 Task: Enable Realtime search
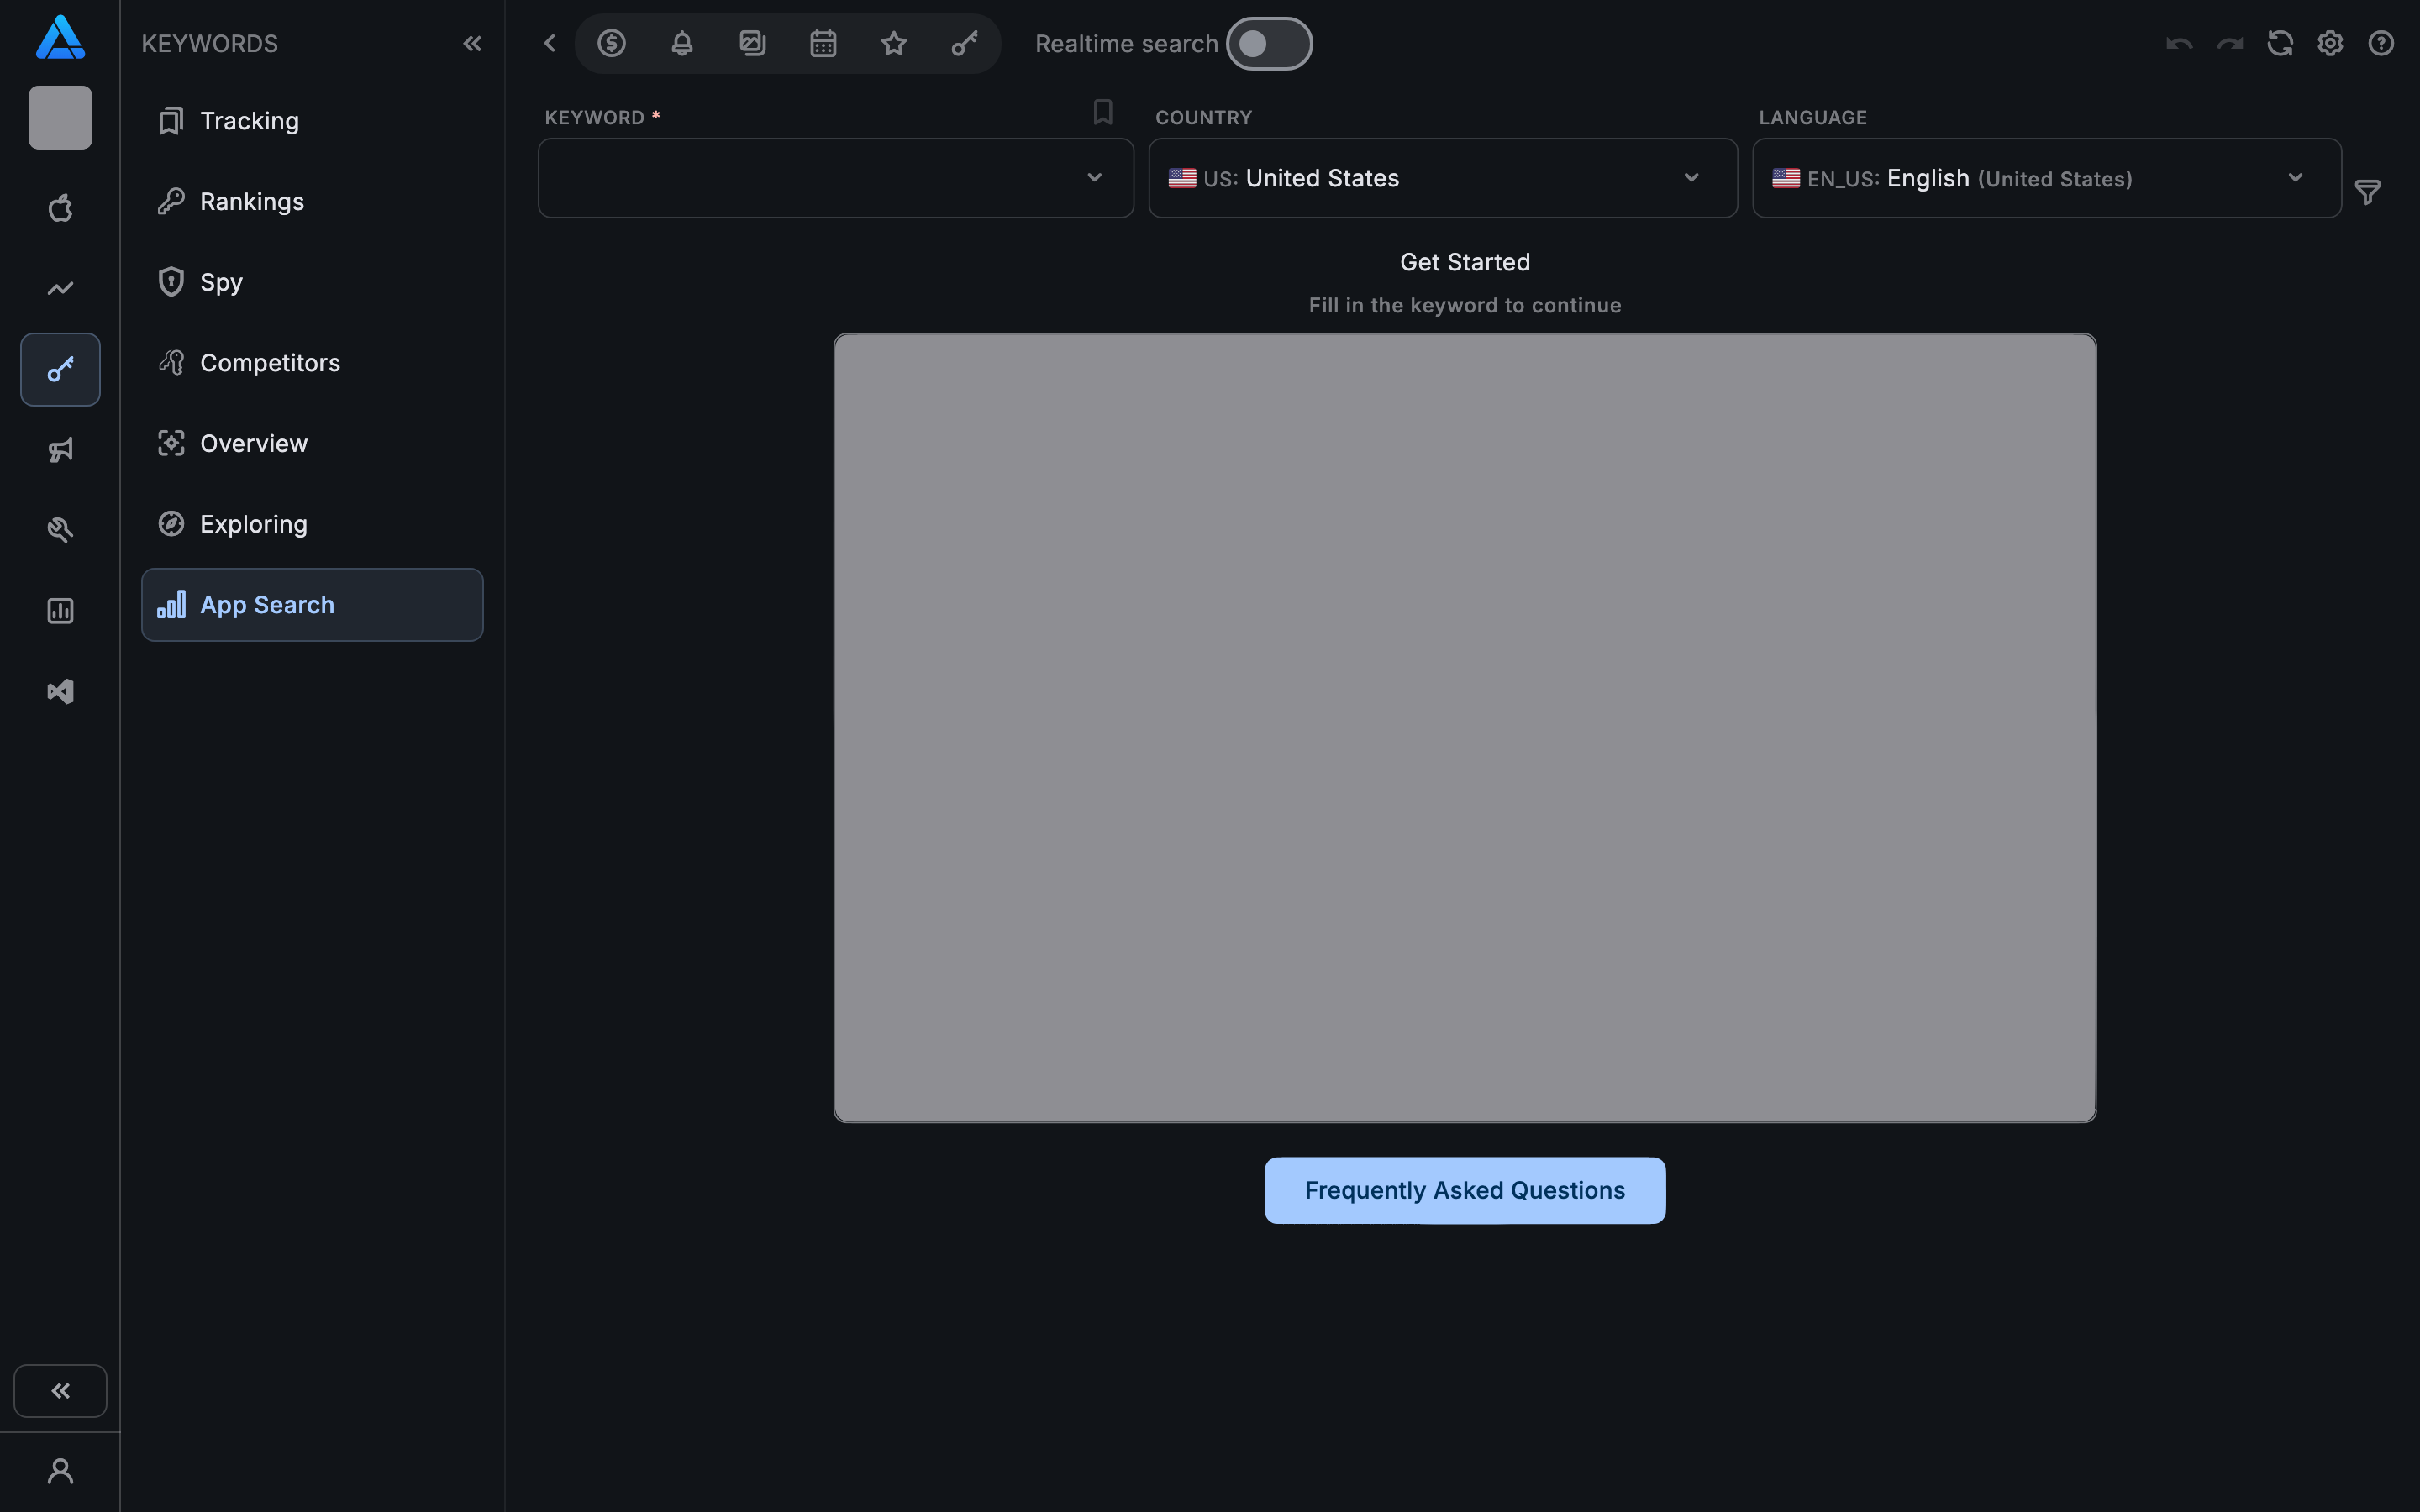(1269, 43)
